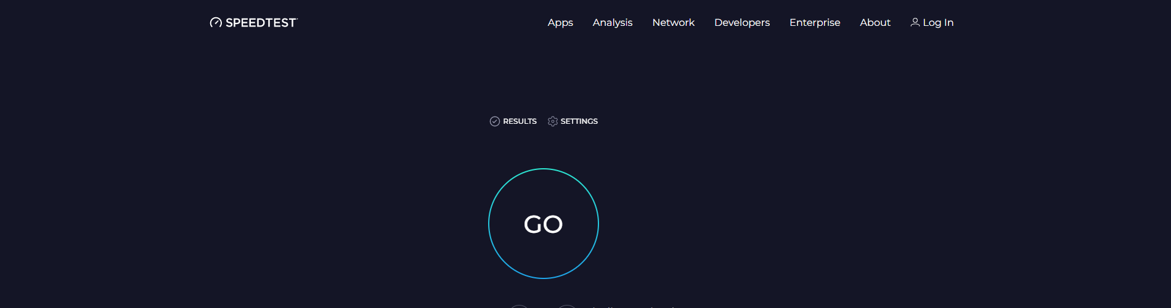Start the speed test with GO
This screenshot has width=1171, height=308.
544,224
